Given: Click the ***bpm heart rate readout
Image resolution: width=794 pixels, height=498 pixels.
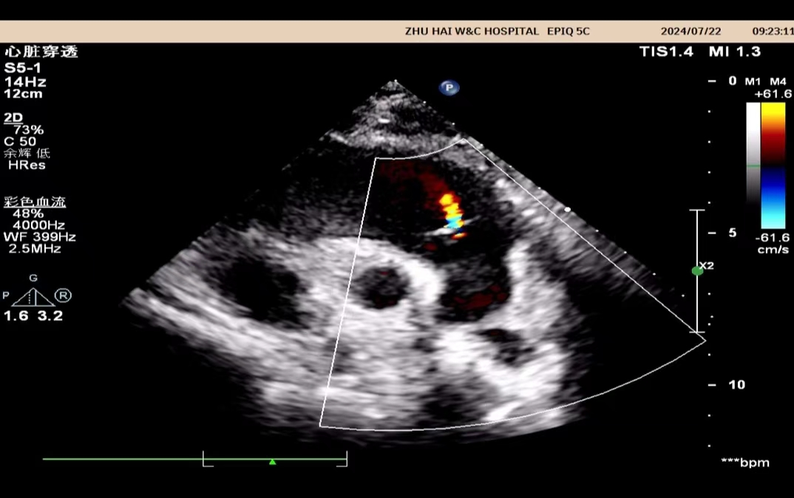Looking at the screenshot, I should (x=745, y=463).
